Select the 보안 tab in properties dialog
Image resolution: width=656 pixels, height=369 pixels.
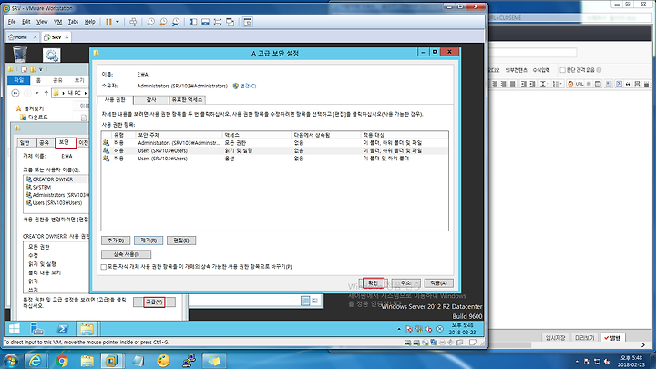coord(65,143)
